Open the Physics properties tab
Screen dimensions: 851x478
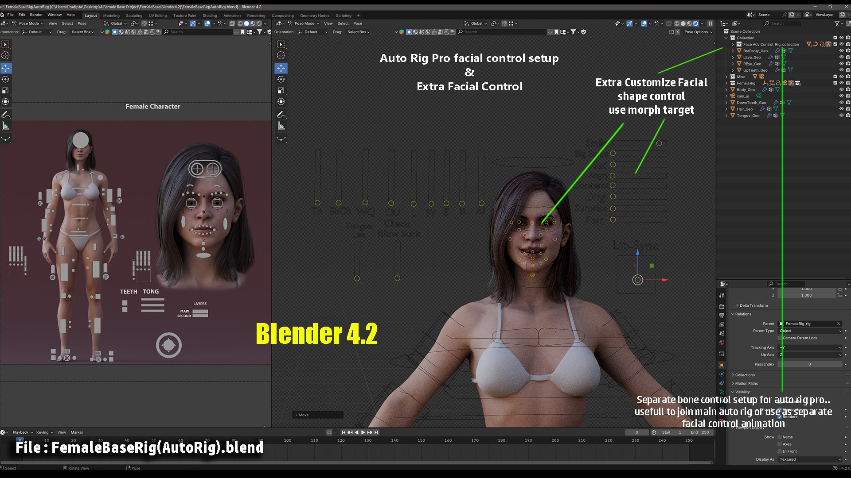(722, 374)
